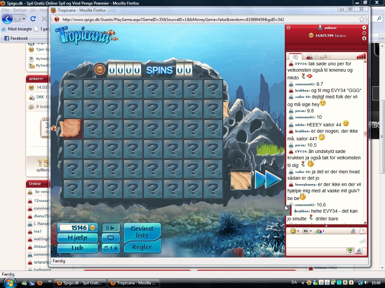
Task: Click the blue fast-forward arrows in game
Action: pyautogui.click(x=268, y=180)
